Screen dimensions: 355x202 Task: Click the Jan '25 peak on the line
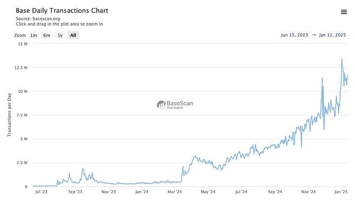pos(342,59)
